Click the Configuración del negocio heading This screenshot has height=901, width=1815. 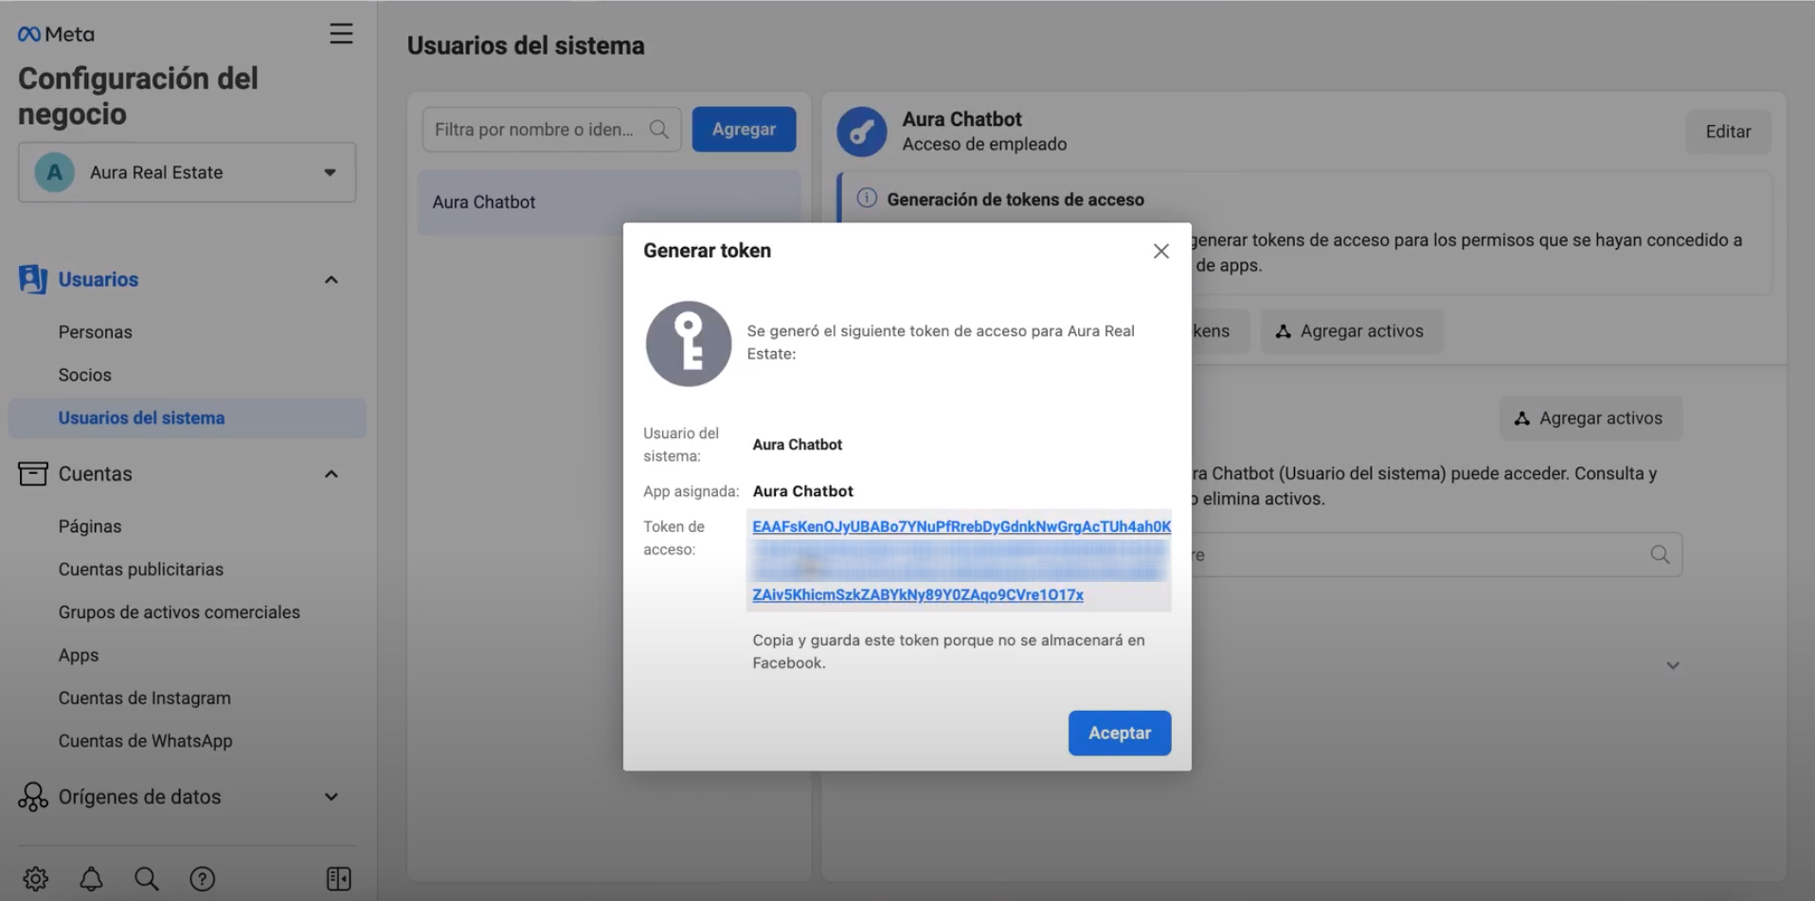138,96
